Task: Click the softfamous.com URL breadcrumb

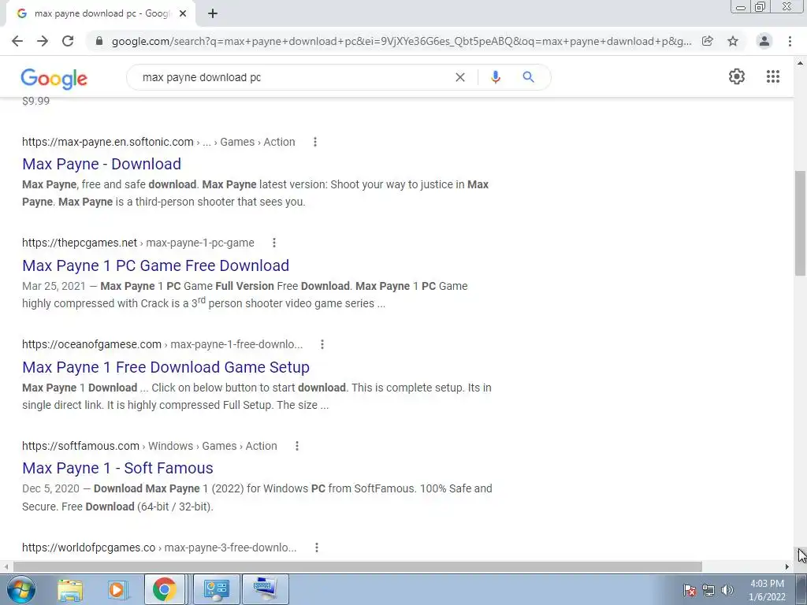Action: pyautogui.click(x=149, y=446)
